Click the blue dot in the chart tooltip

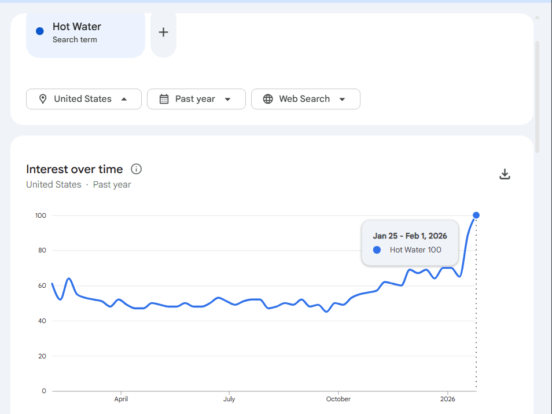click(377, 250)
